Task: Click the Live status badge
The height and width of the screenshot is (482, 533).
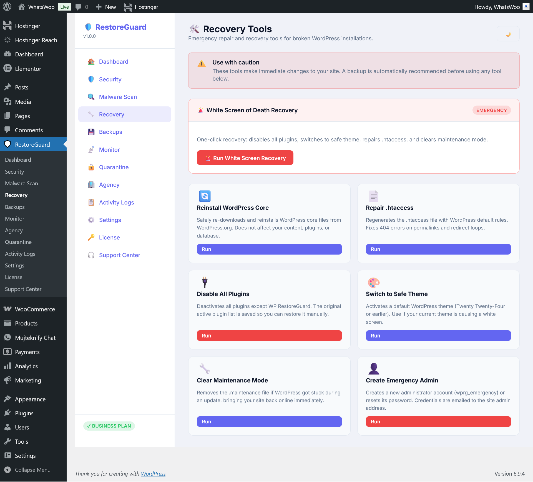Action: click(64, 7)
